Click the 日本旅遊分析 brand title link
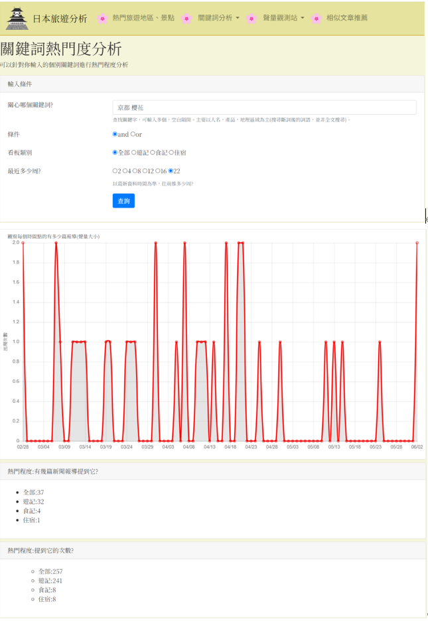The width and height of the screenshot is (428, 621). (60, 19)
